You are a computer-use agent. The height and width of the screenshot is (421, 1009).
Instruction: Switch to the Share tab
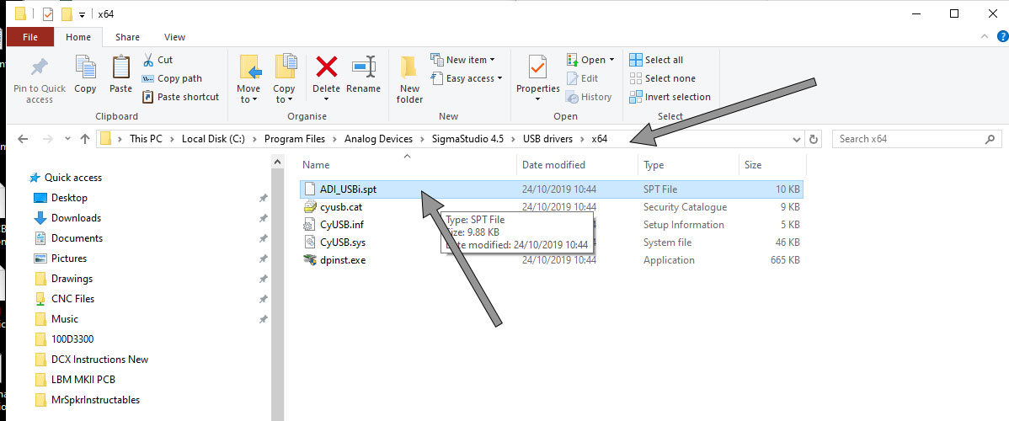click(x=127, y=37)
